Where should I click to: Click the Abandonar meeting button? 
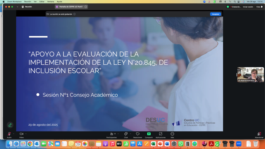coord(259,135)
